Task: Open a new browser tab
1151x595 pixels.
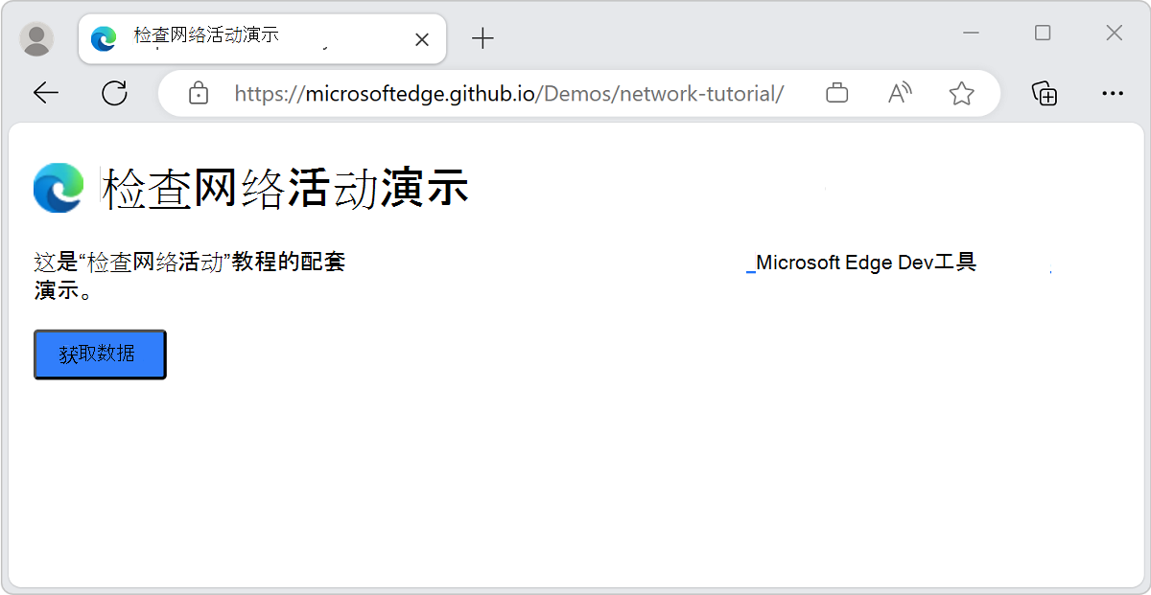Action: click(x=482, y=38)
